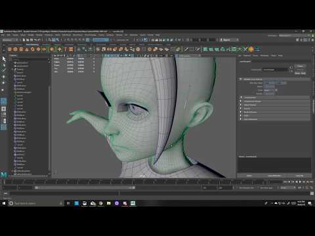Jump to end of playback range

311,182
